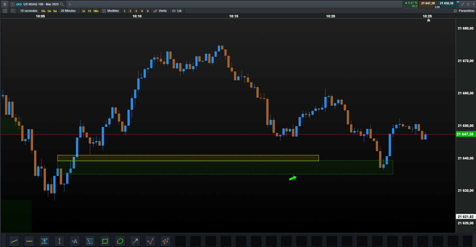Select the text annotation tool
This screenshot has width=476, height=247.
(75, 241)
